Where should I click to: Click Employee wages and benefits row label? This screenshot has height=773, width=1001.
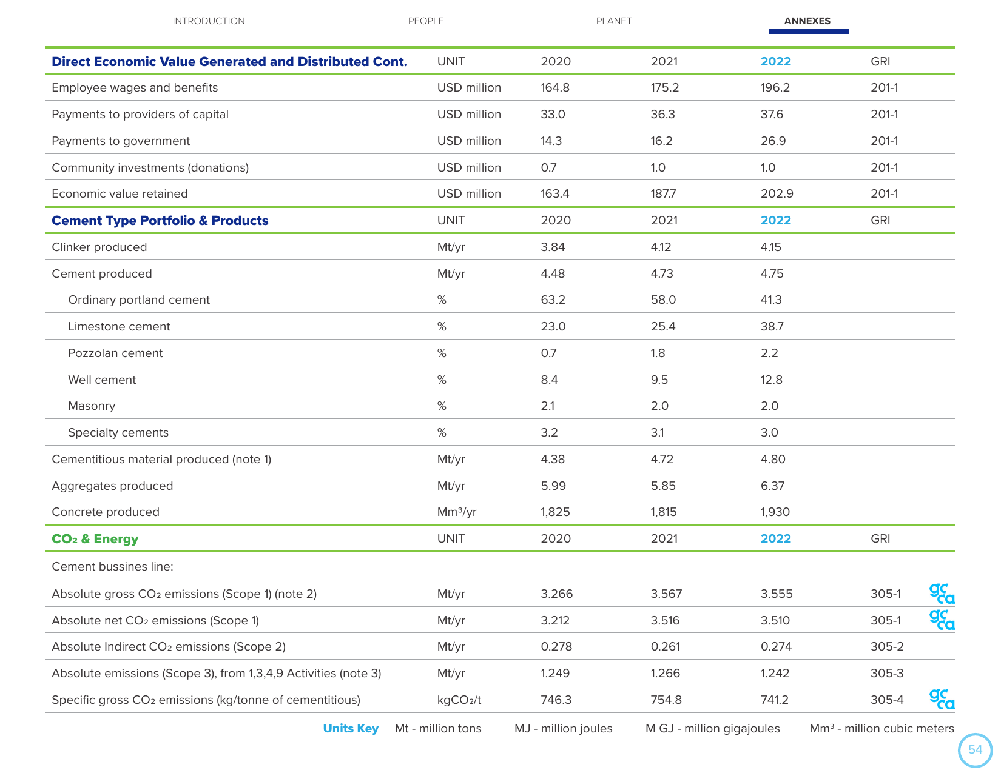(135, 88)
